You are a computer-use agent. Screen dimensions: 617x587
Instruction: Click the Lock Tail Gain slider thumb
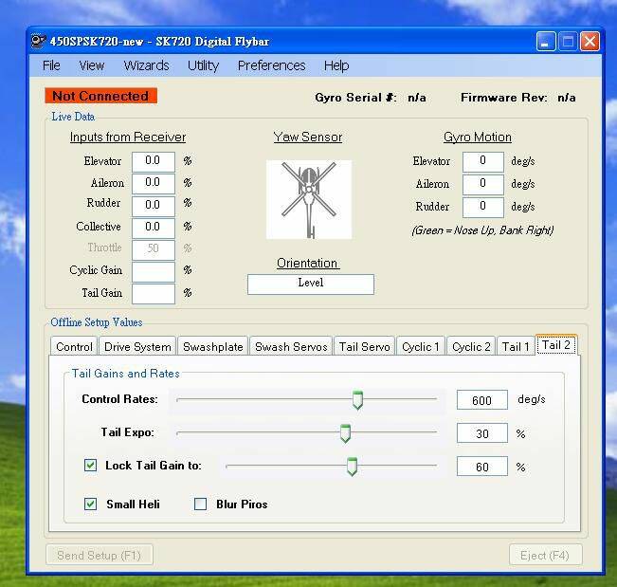click(352, 467)
